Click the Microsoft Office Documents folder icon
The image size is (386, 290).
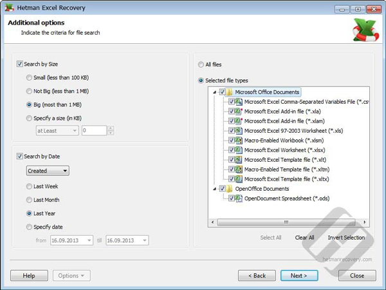tap(230, 92)
